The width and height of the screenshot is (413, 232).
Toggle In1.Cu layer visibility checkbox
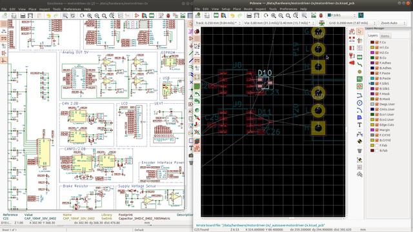tap(377, 48)
